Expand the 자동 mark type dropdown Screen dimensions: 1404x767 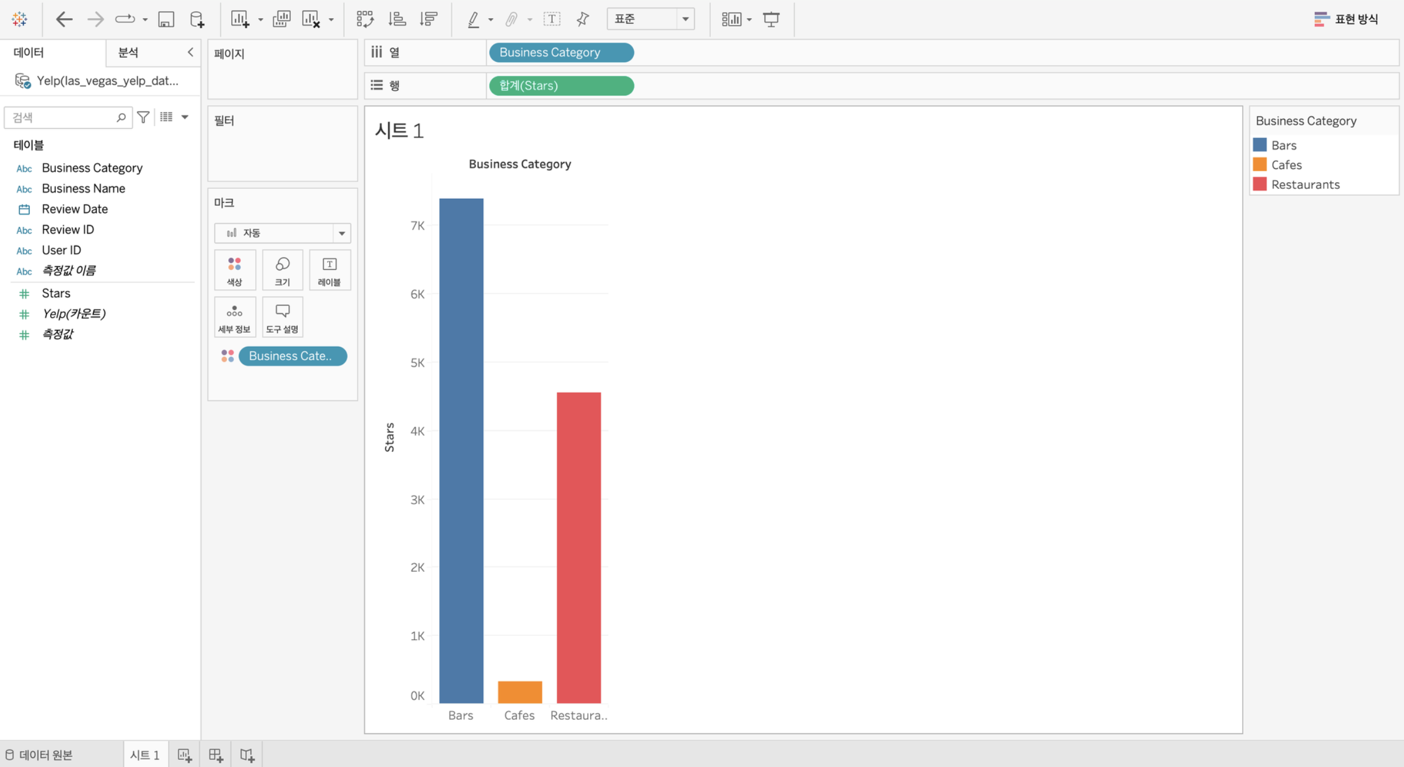coord(341,233)
